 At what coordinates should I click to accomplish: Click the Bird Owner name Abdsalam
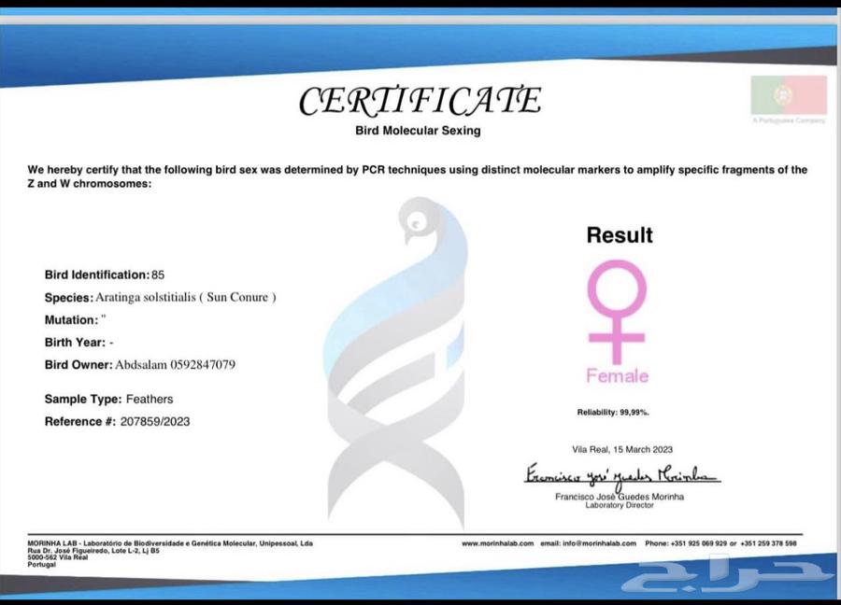coord(141,365)
